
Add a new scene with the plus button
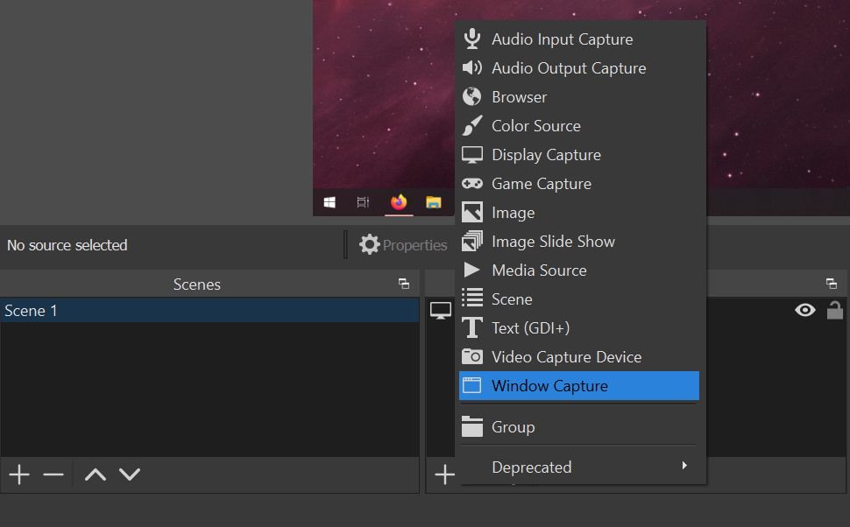[18, 474]
